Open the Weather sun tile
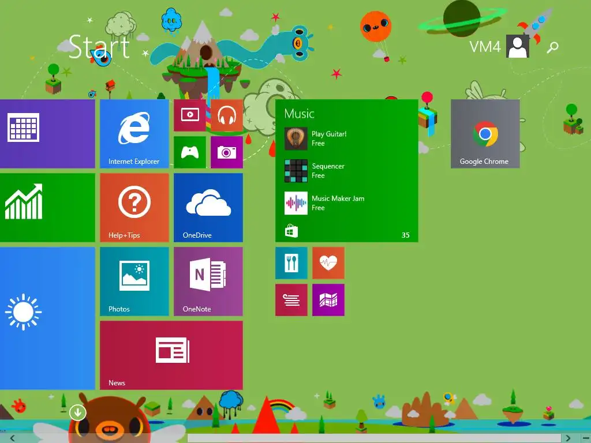 [47, 318]
